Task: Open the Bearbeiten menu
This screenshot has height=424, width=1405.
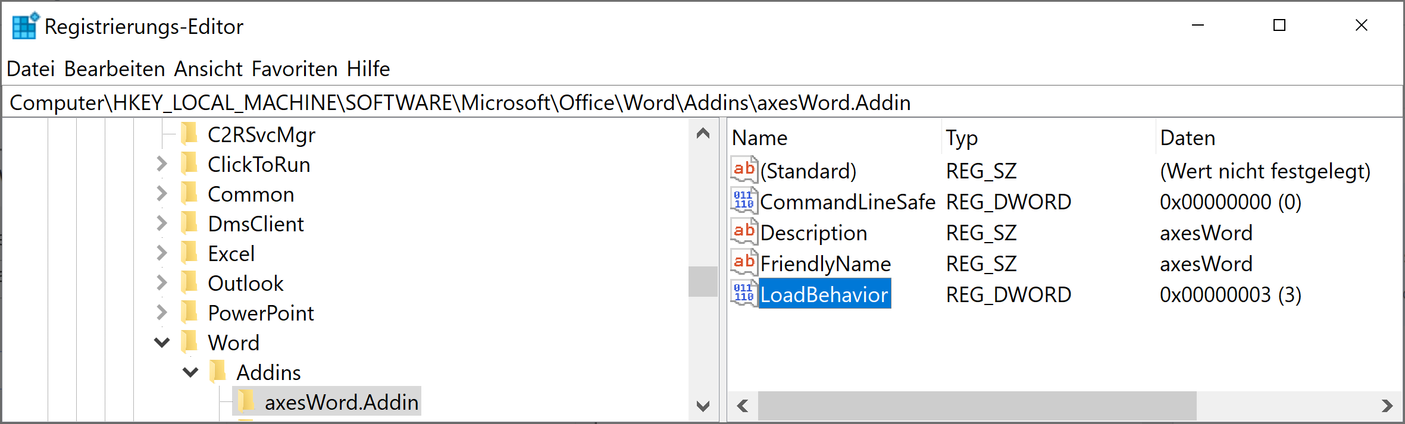Action: coord(114,69)
